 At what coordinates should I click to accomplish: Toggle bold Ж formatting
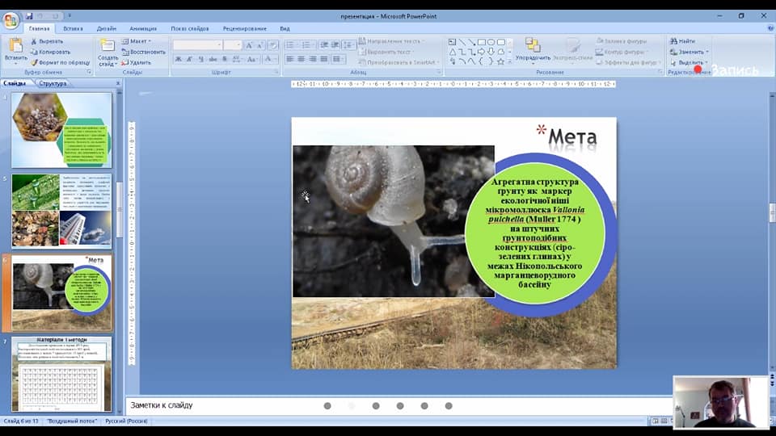pyautogui.click(x=179, y=59)
